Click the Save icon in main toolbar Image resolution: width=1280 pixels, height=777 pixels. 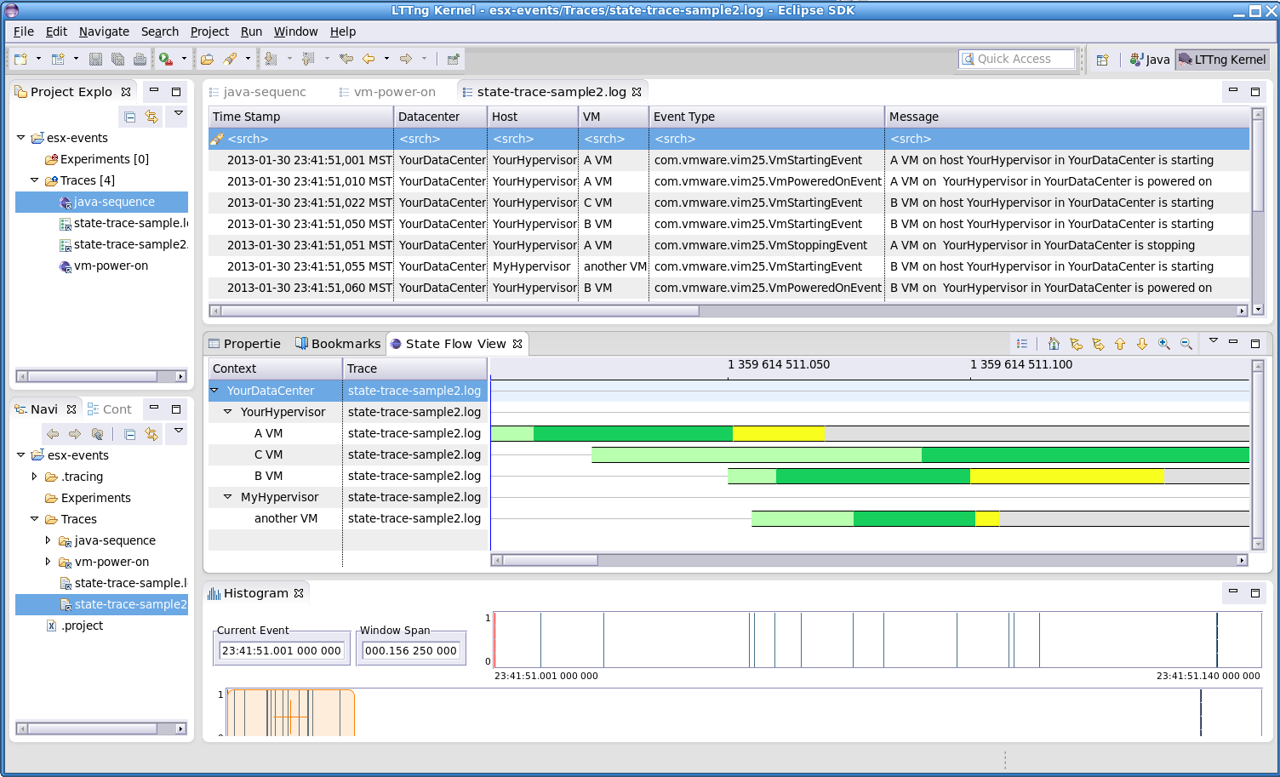[x=95, y=59]
